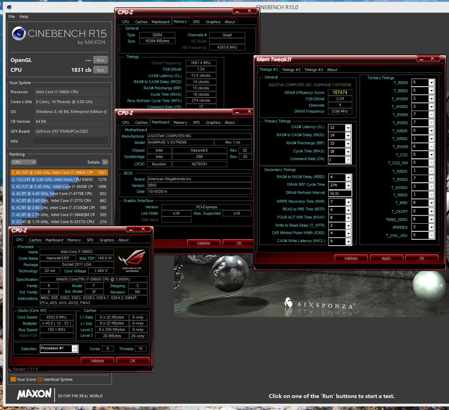
Task: Select the Core i7-4770K ranking row
Action: coord(59,194)
